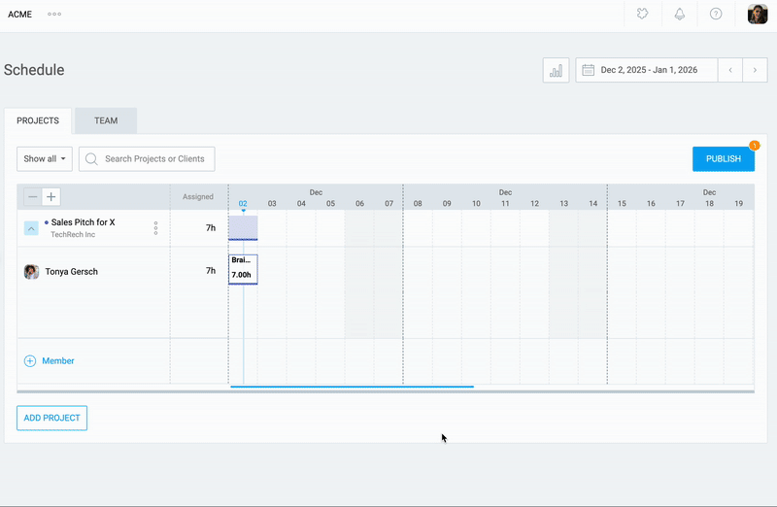This screenshot has height=507, width=777.
Task: Switch to the TEAM tab
Action: click(x=106, y=121)
